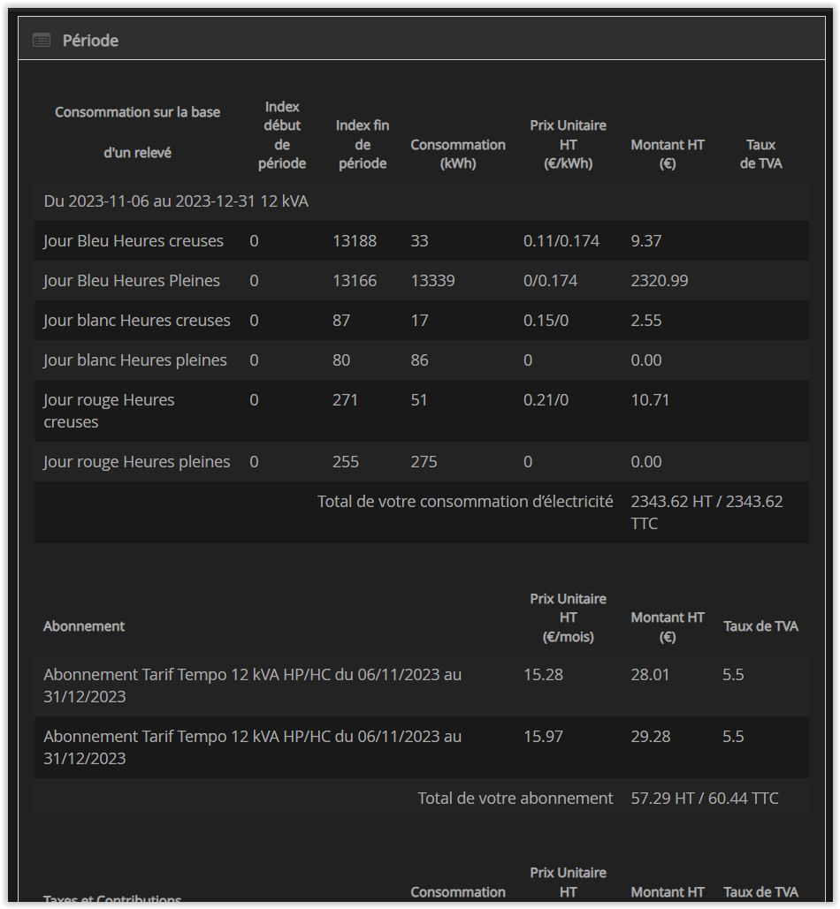Click the 2320.99 Montant HT value
The height and width of the screenshot is (909, 840).
click(660, 281)
